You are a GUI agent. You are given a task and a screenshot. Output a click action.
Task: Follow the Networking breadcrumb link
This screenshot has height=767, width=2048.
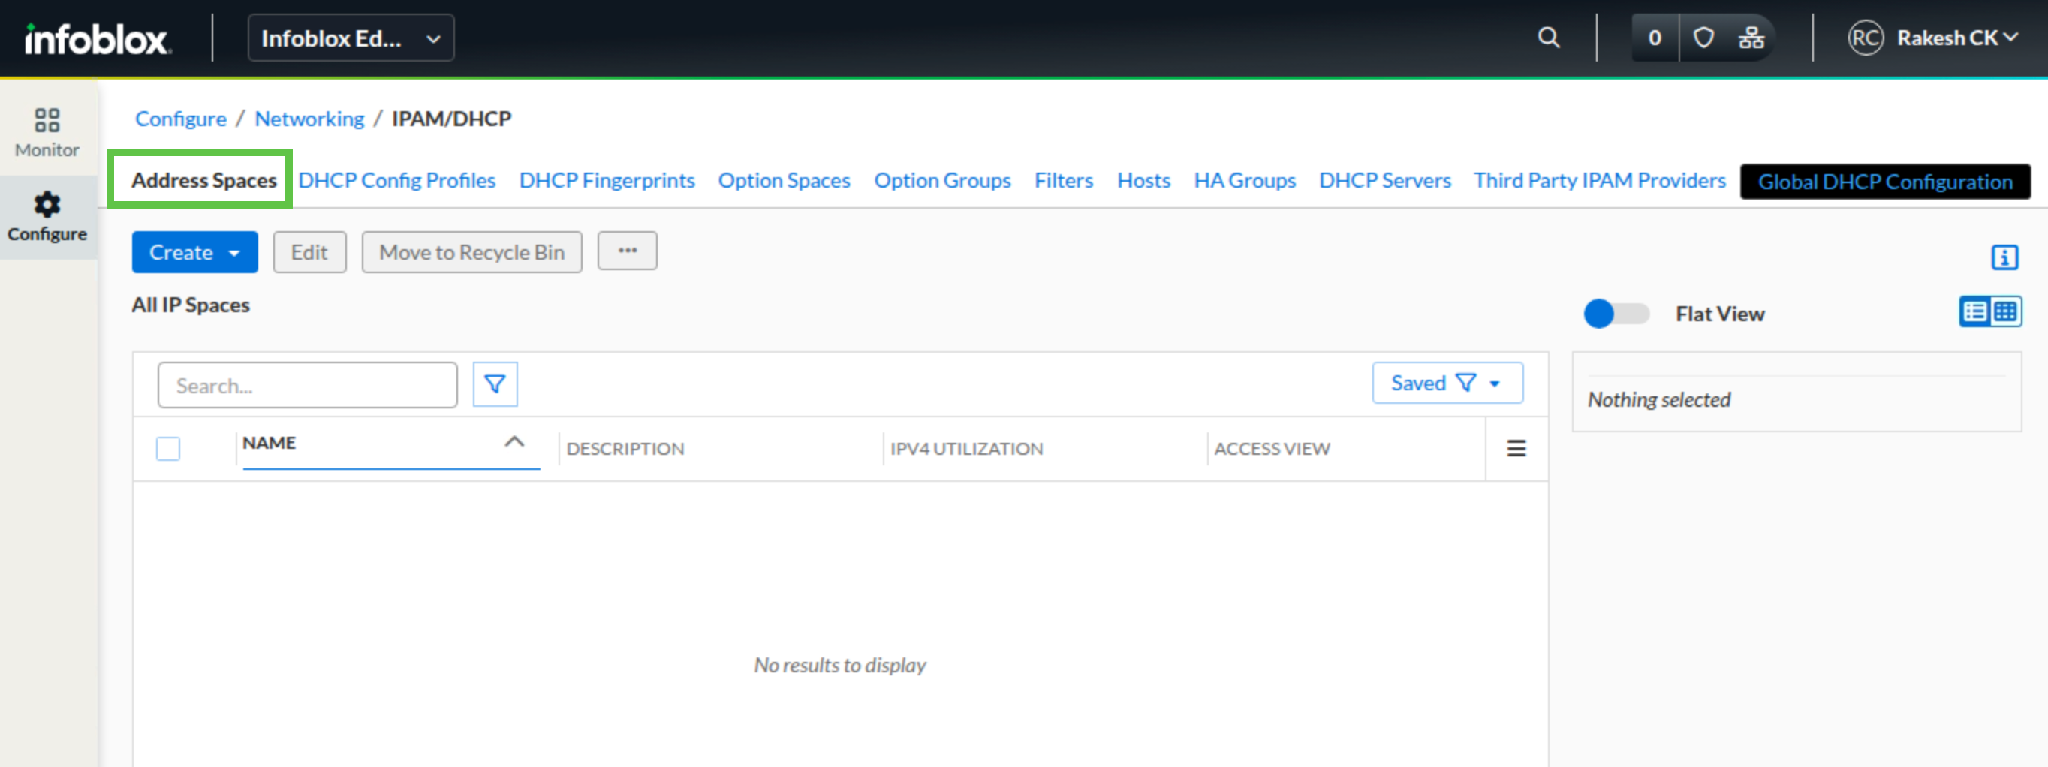tap(309, 119)
